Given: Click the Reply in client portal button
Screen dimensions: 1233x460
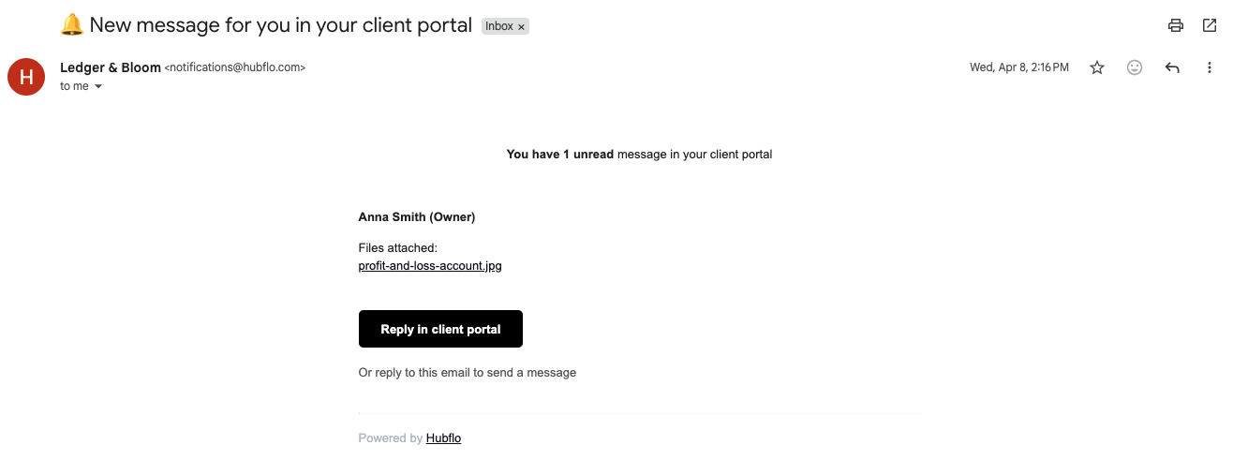Looking at the screenshot, I should (440, 329).
